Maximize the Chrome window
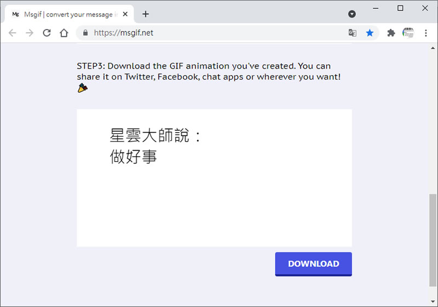The image size is (438, 307). click(x=400, y=8)
